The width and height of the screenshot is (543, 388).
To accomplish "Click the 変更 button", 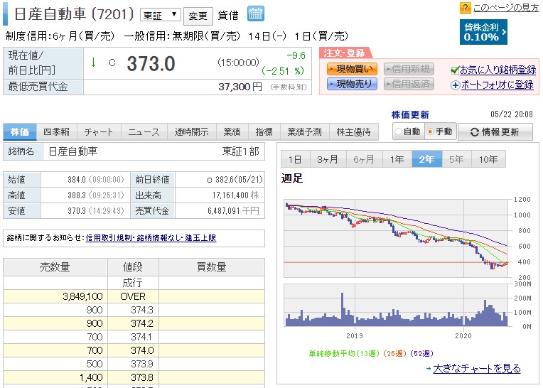I will click(198, 16).
